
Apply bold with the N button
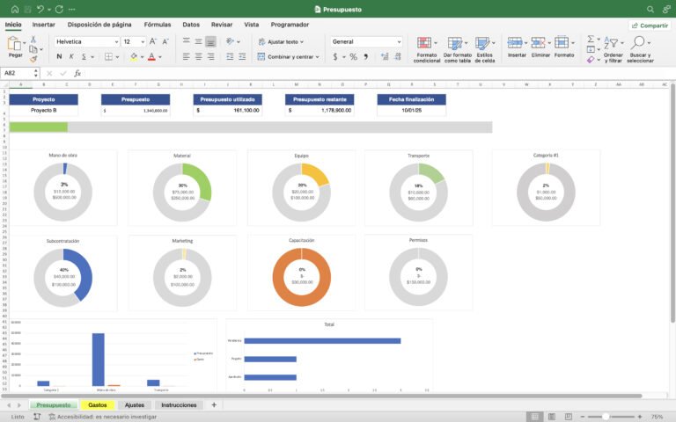pos(60,57)
